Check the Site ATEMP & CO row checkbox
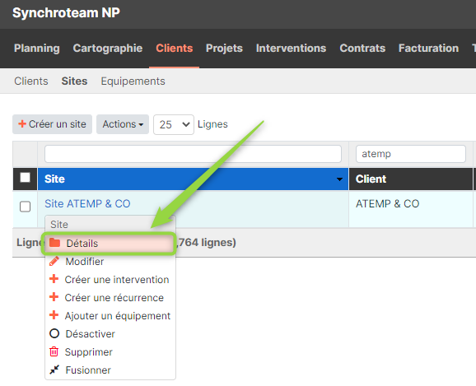This screenshot has height=386, width=476. [x=25, y=207]
